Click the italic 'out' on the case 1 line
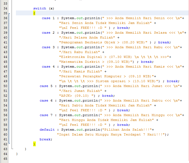189x163 pixels. click(80, 18)
